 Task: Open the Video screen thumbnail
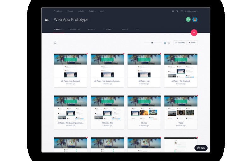pos(181,107)
